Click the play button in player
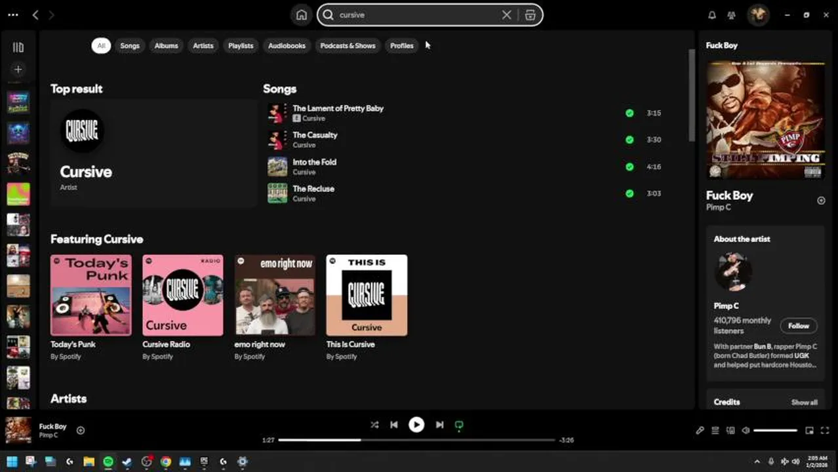Screen dimensions: 838x472 pyautogui.click(x=416, y=425)
